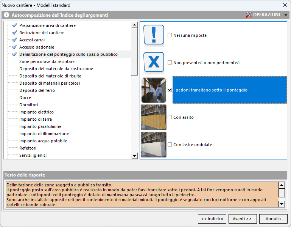Open the OPERAZIONI dropdown arrow
The height and width of the screenshot is (227, 291).
(286, 15)
